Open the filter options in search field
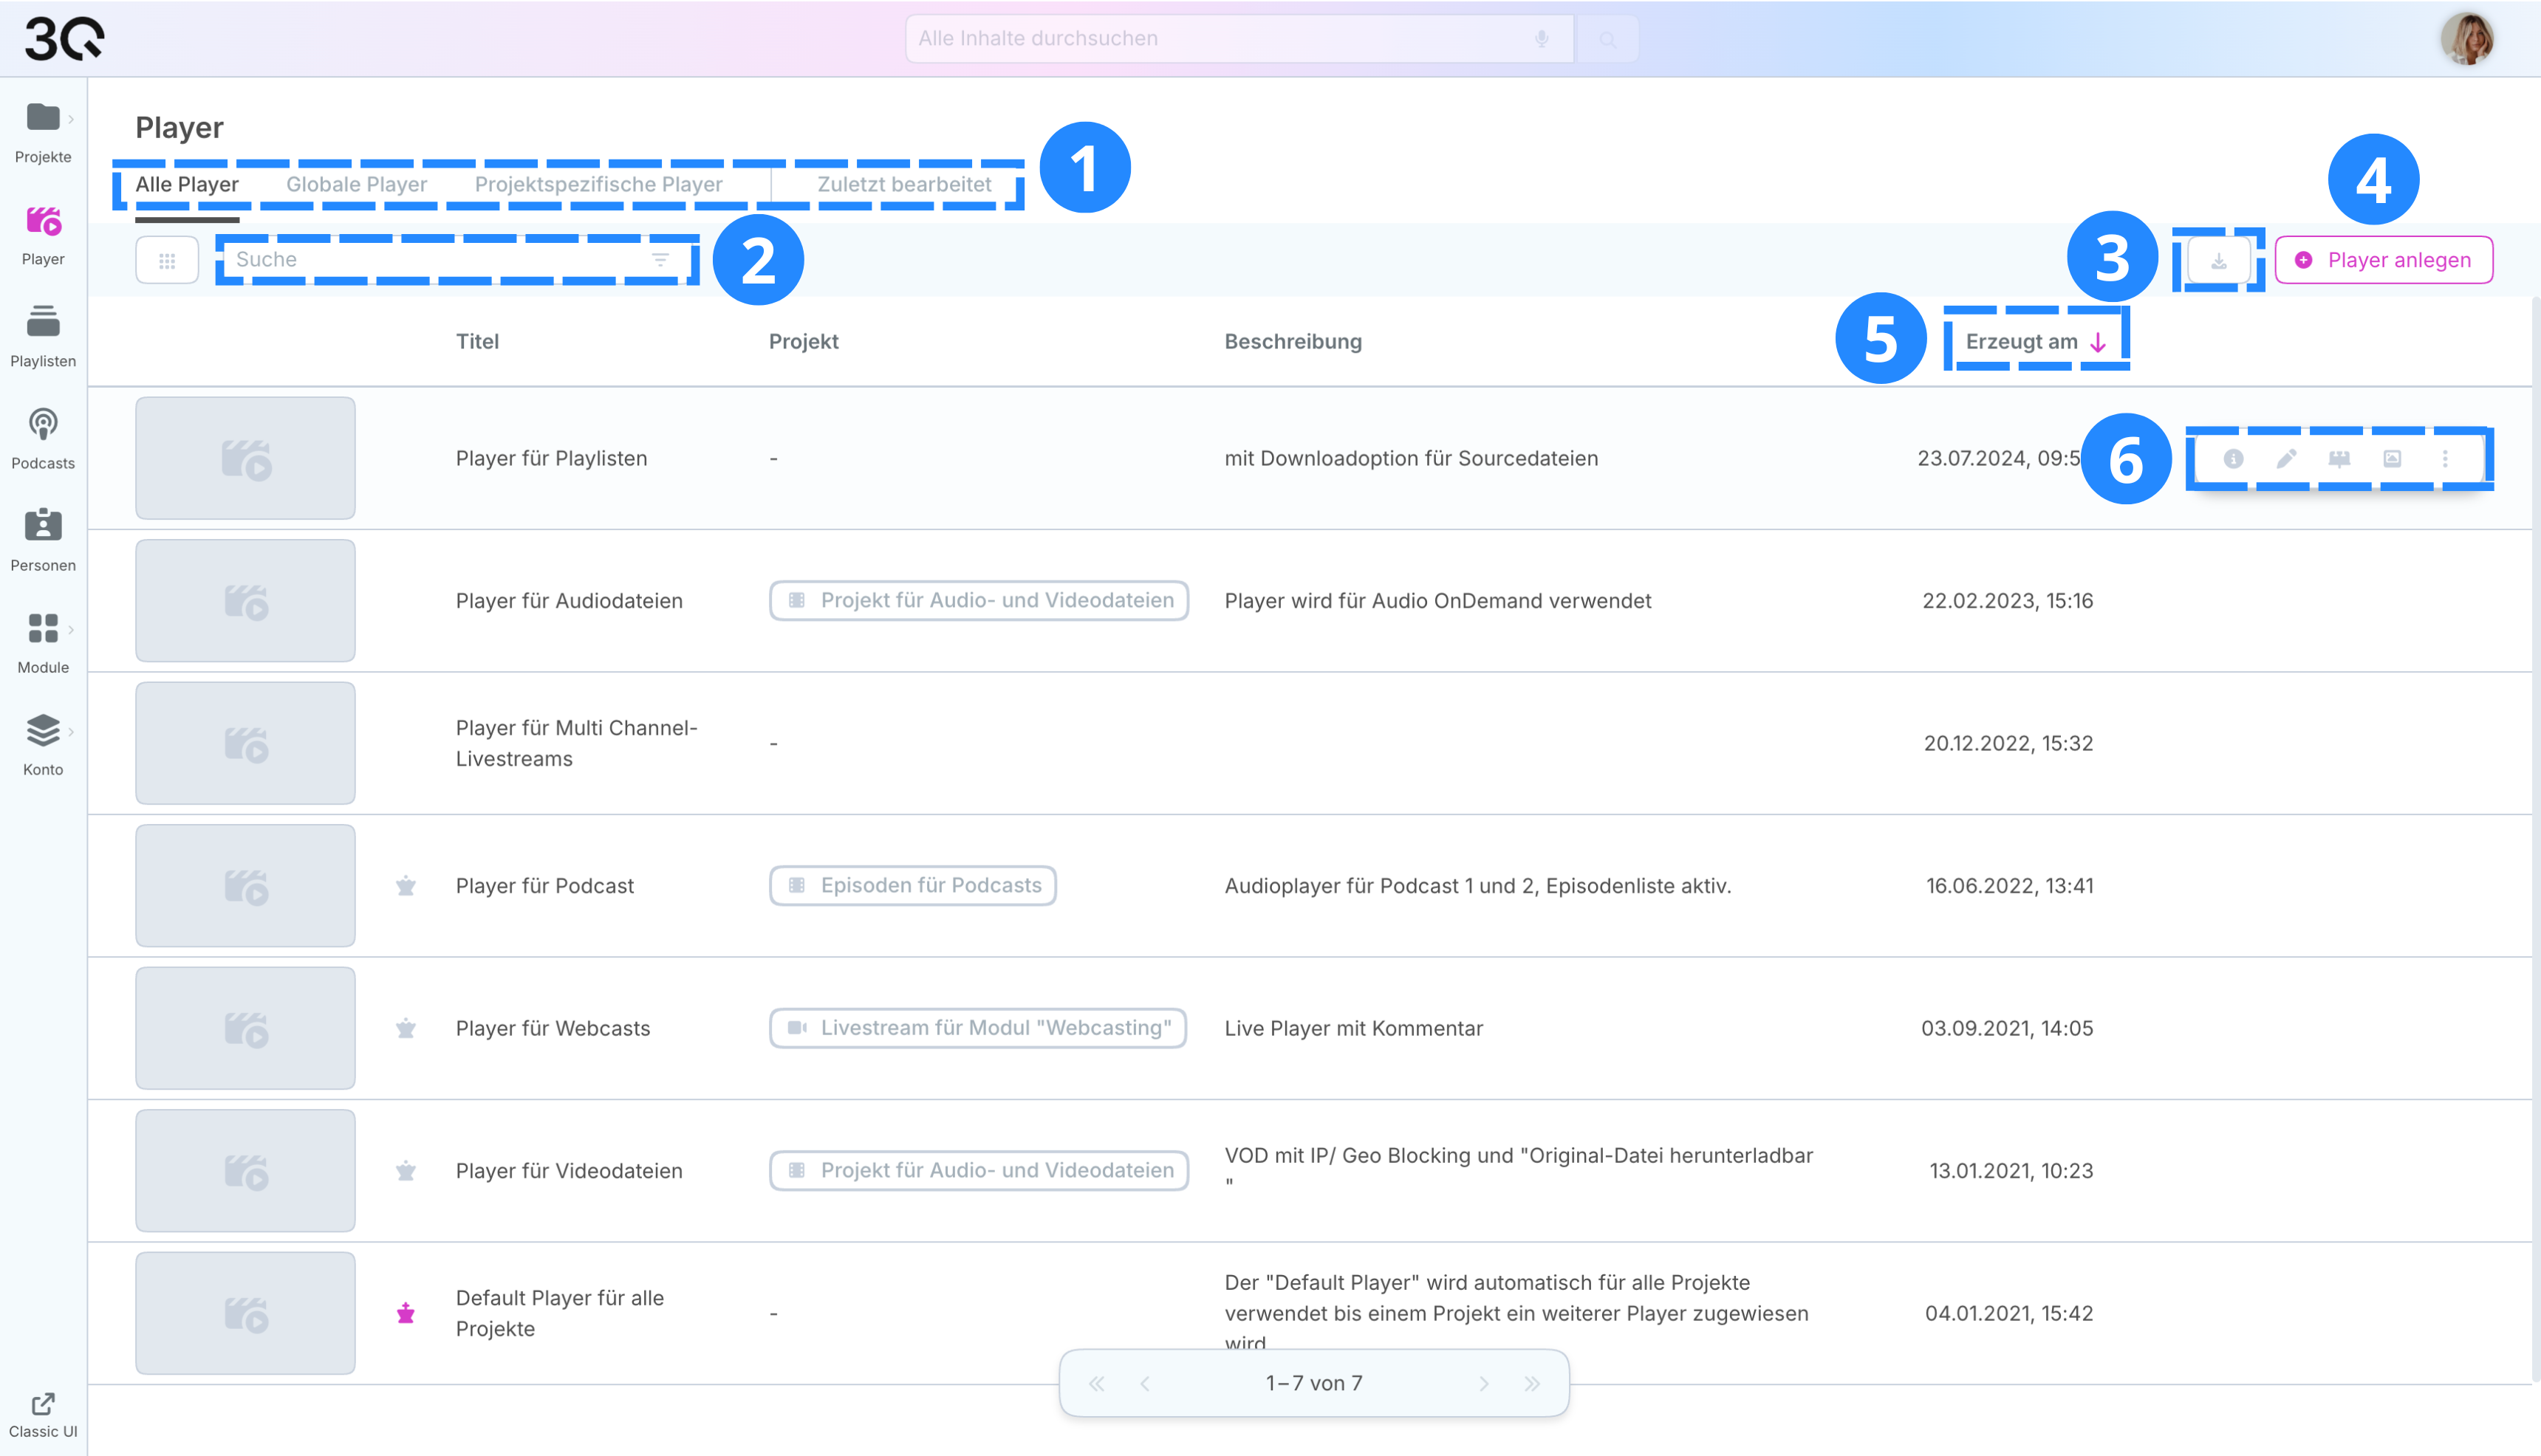 tap(660, 260)
